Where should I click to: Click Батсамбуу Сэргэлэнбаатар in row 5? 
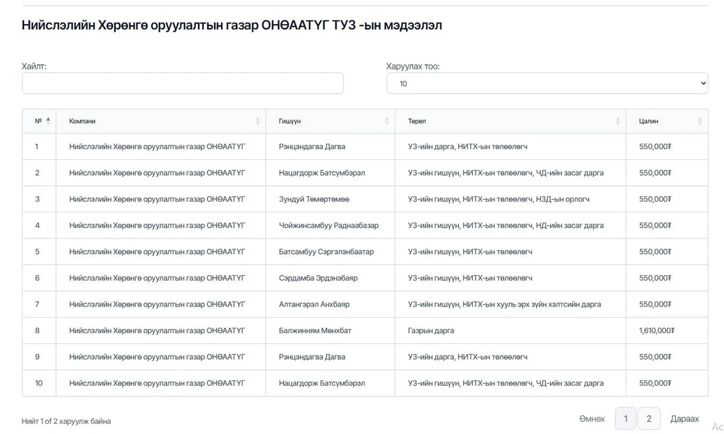pyautogui.click(x=326, y=252)
